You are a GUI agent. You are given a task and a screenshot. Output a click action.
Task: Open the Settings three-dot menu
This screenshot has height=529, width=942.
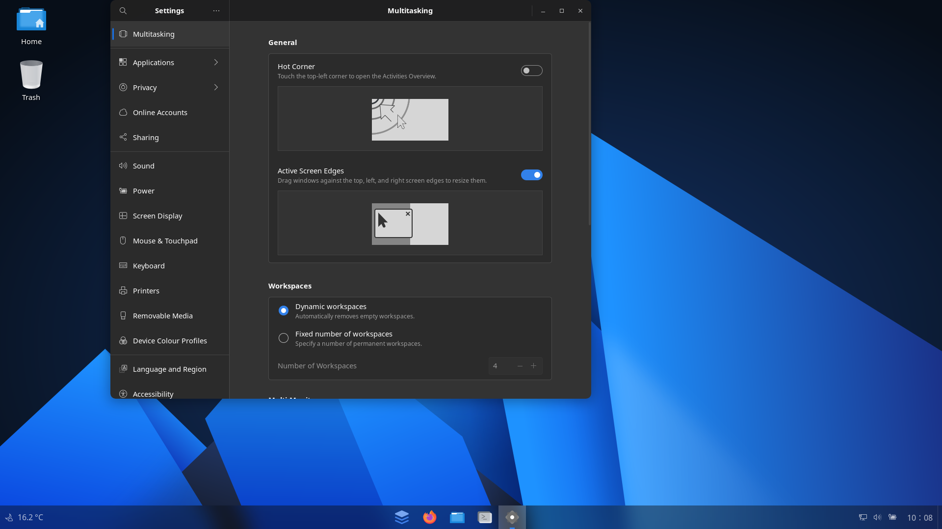[x=216, y=11]
